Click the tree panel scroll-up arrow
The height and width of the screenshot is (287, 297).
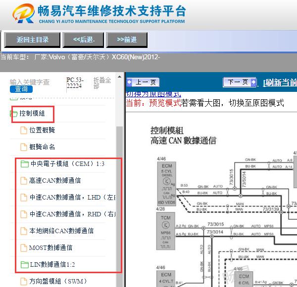coord(119,77)
